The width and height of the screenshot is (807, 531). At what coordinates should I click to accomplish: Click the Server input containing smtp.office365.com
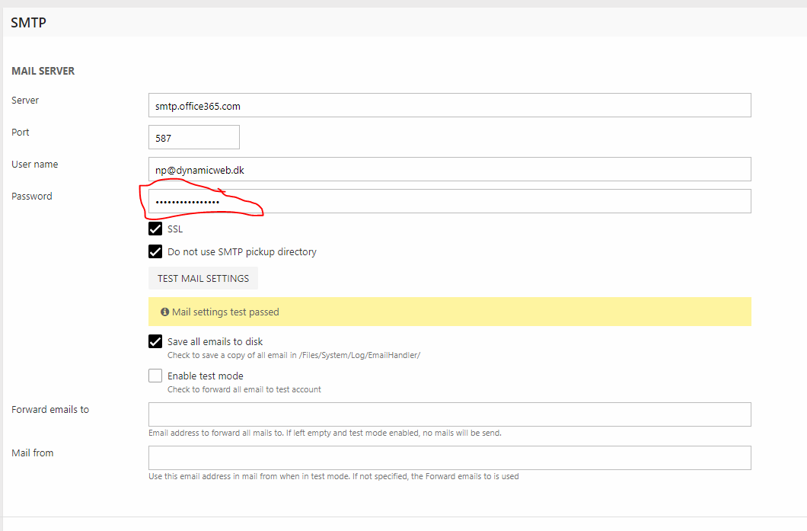[x=449, y=106]
